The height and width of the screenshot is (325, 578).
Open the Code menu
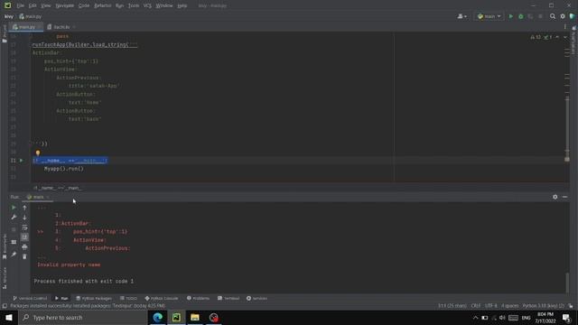coord(84,5)
